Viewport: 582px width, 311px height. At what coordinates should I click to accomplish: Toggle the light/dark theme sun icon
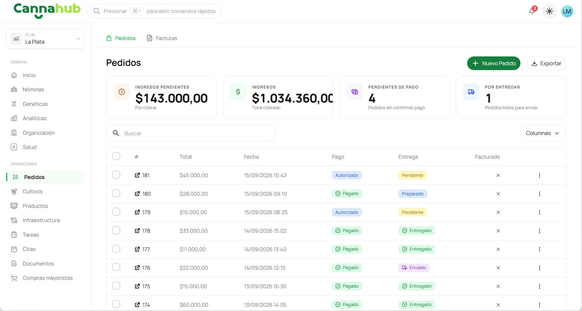[x=549, y=12]
